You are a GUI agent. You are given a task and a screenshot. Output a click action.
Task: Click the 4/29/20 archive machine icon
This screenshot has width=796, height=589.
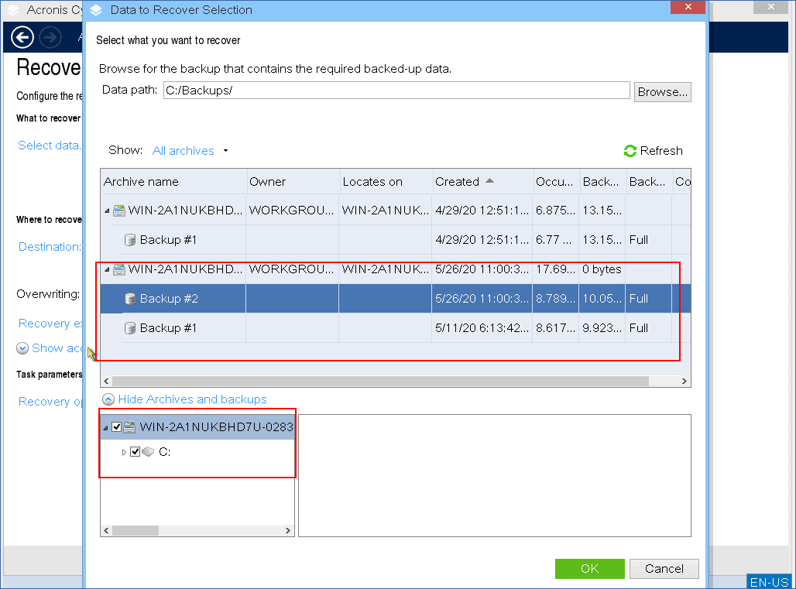pyautogui.click(x=118, y=211)
